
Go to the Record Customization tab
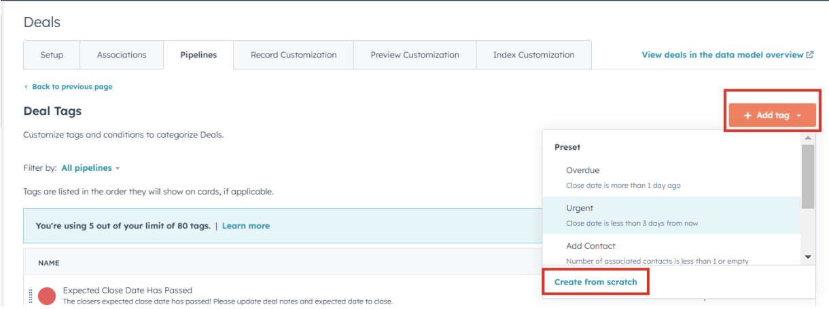294,55
